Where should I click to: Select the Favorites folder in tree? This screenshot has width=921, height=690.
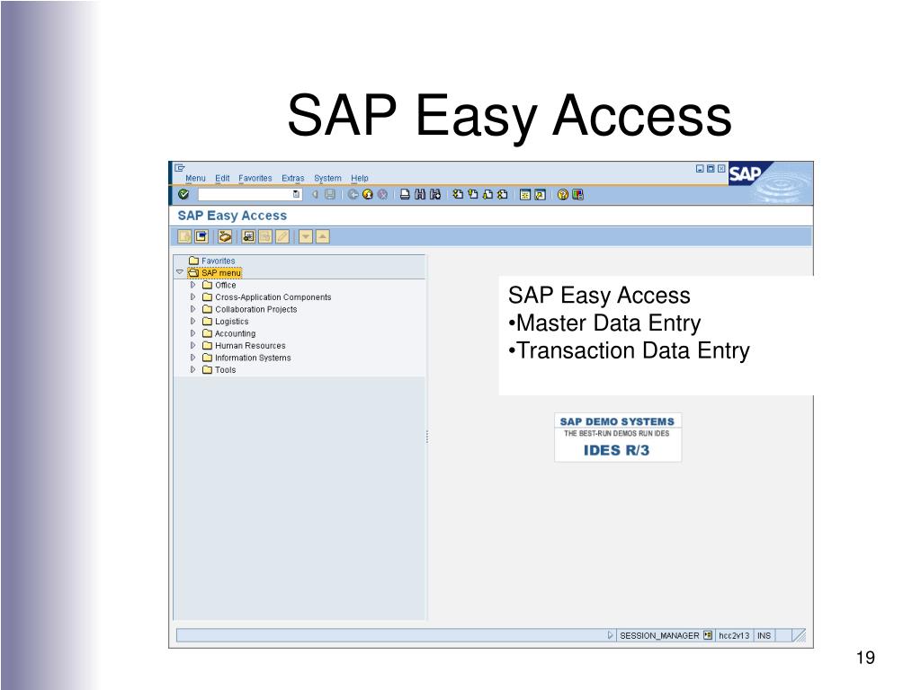click(211, 261)
